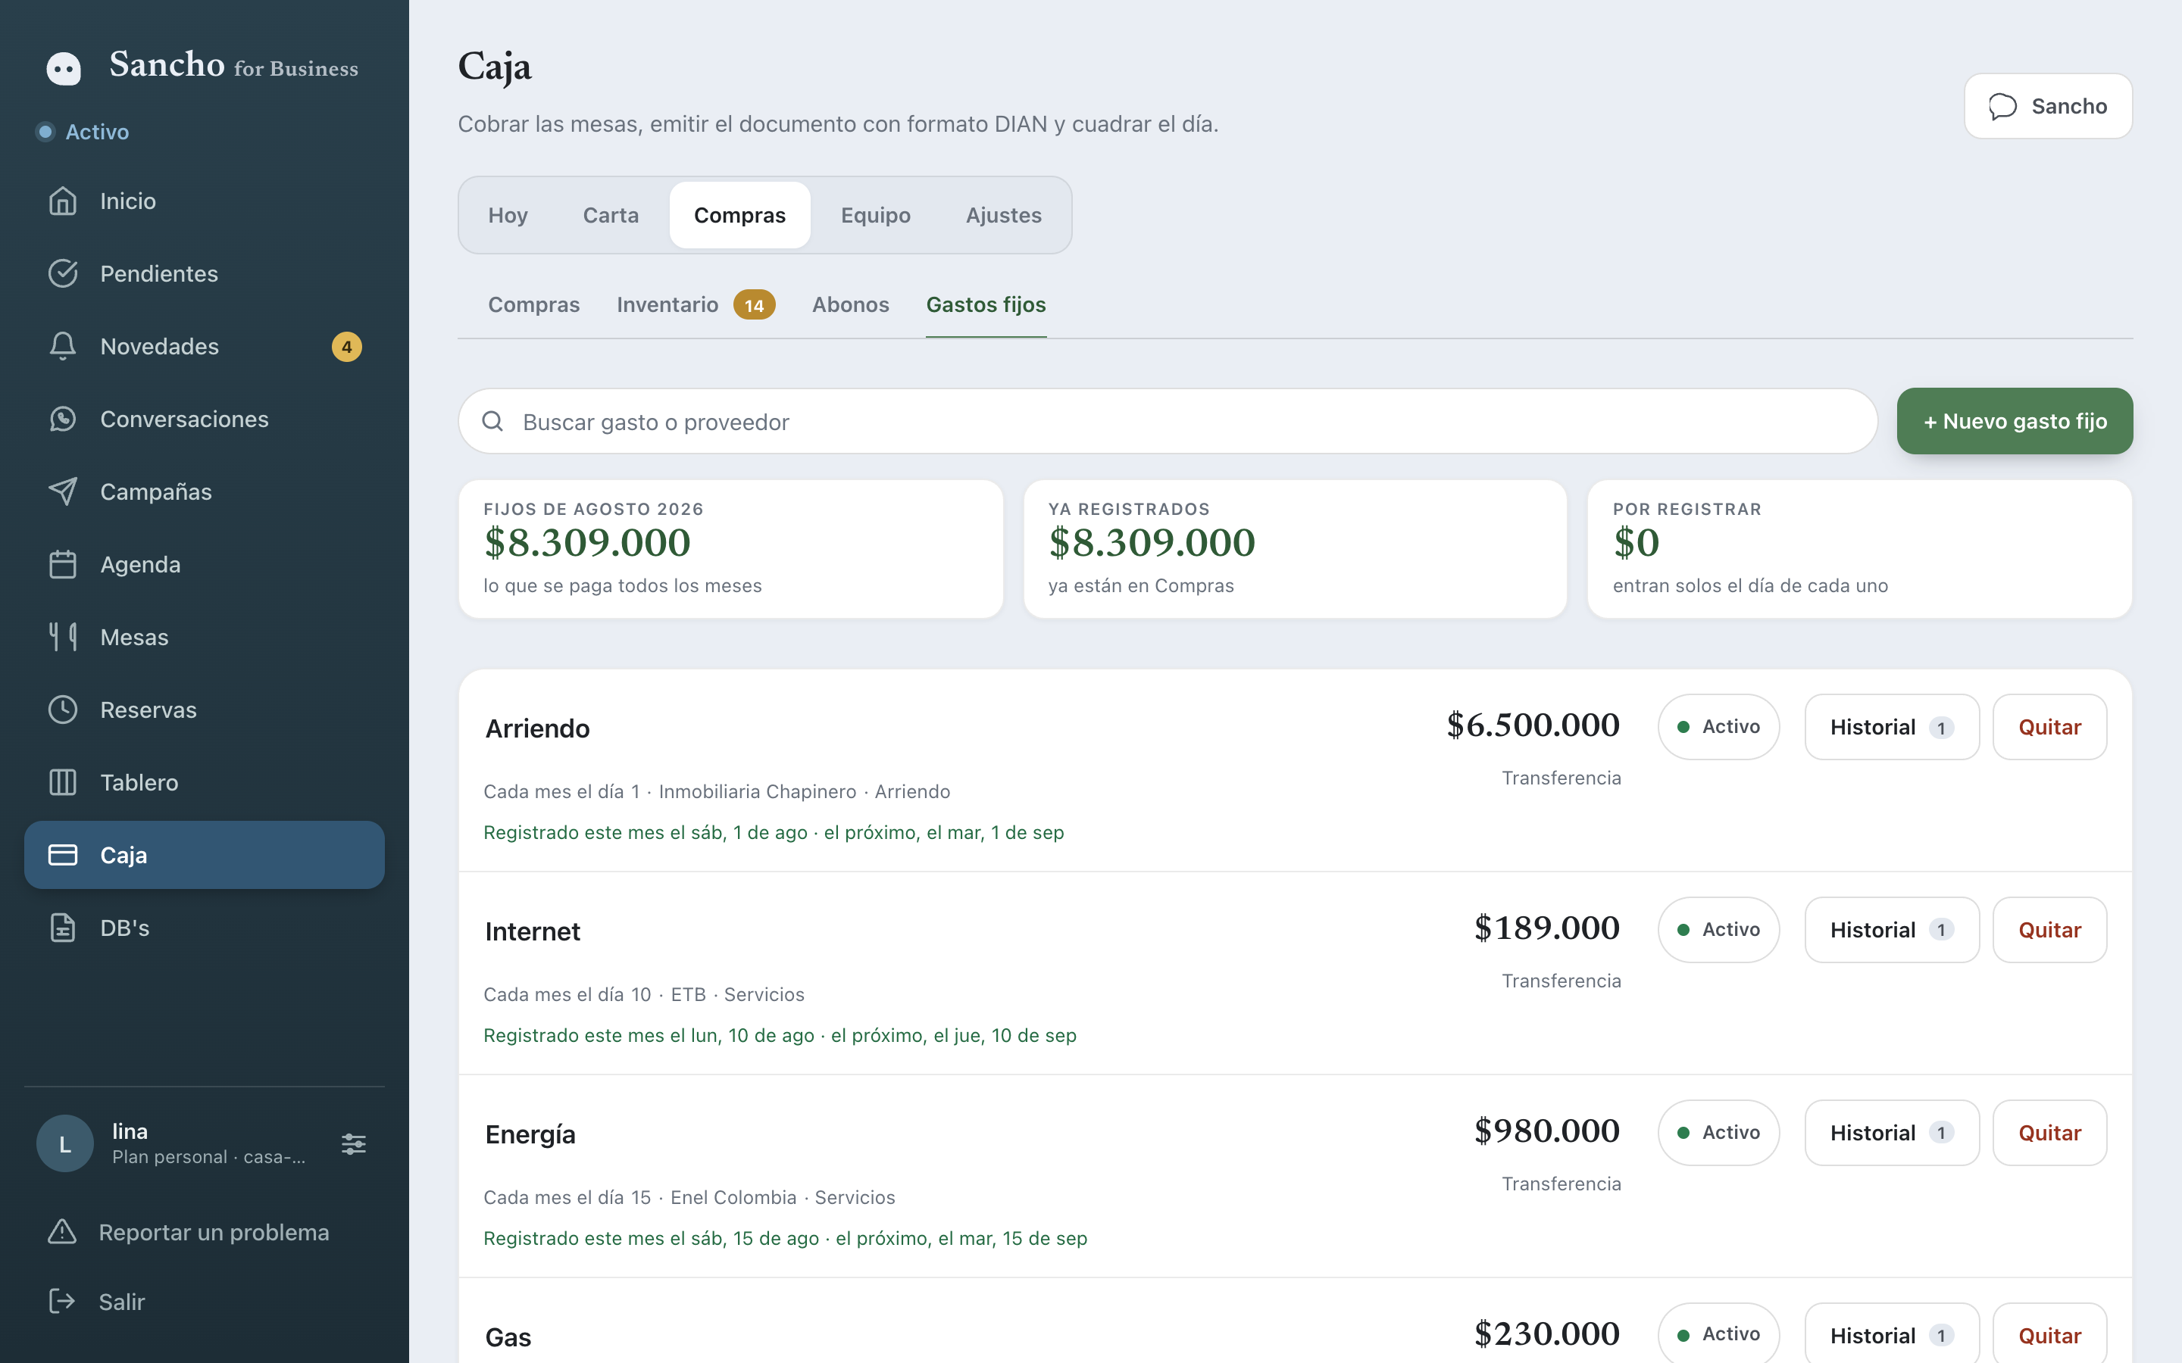Select the Compras main tab
The height and width of the screenshot is (1363, 2182).
(739, 216)
